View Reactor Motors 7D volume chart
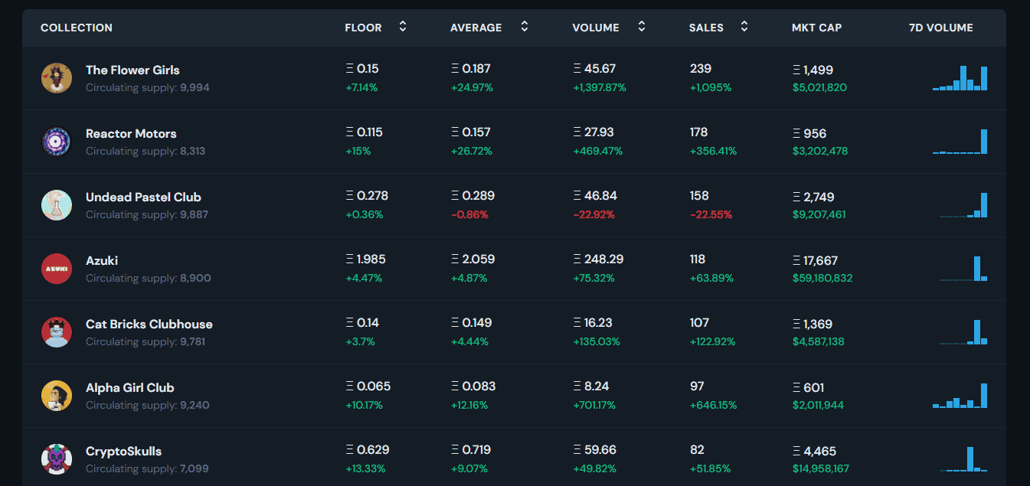Image resolution: width=1030 pixels, height=486 pixels. coord(960,142)
